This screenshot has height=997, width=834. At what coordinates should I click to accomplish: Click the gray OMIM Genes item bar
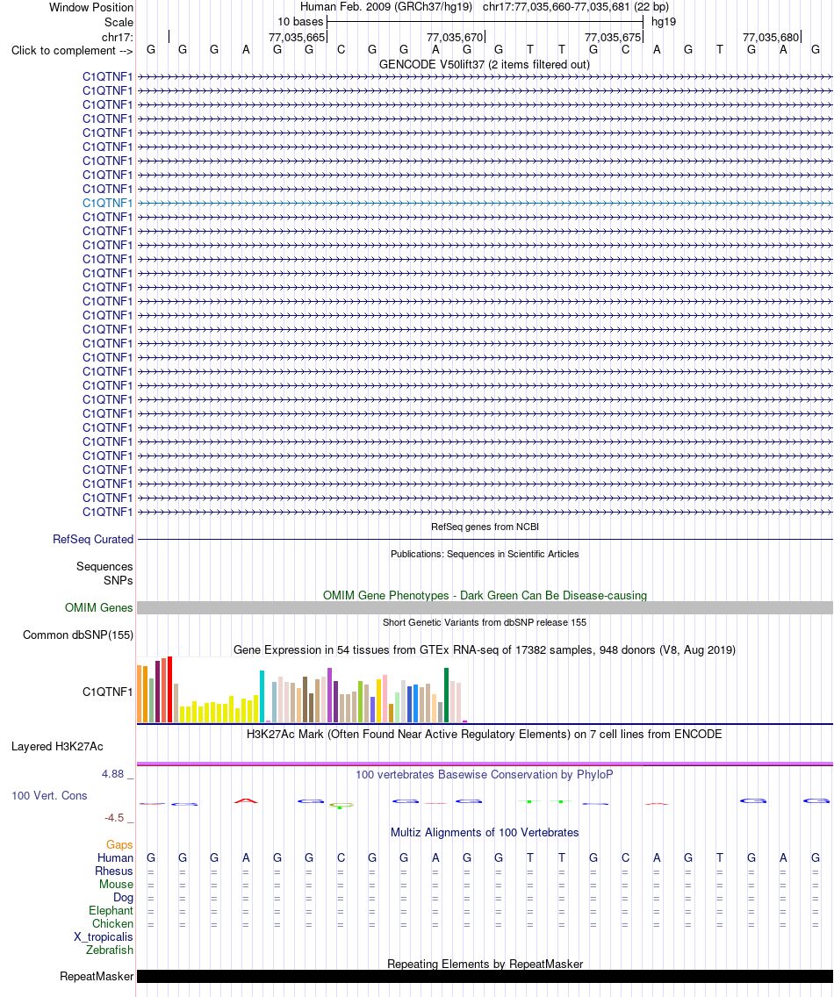[485, 608]
